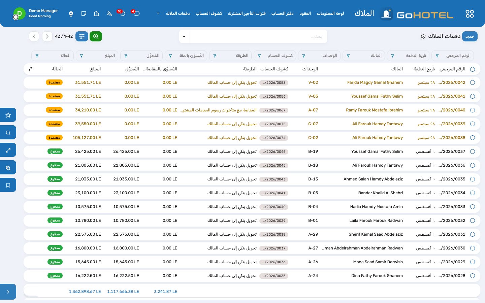Open statement link 2026/0053
485x303 pixels.
[x=274, y=82]
